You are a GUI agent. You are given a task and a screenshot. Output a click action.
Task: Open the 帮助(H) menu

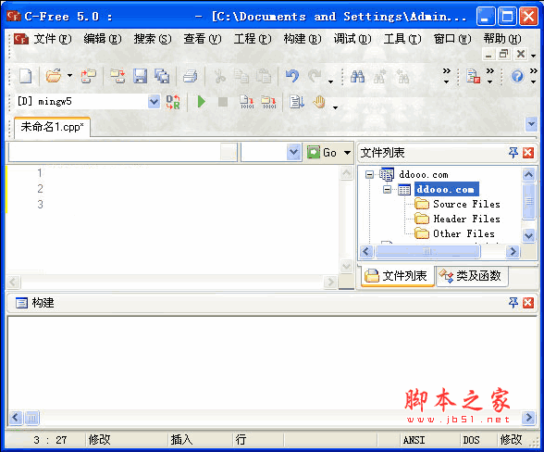(x=502, y=39)
